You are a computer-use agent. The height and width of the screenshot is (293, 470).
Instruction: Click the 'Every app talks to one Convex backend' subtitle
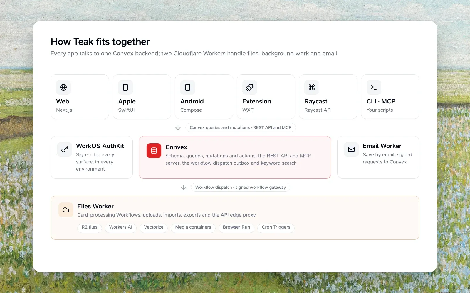(194, 54)
